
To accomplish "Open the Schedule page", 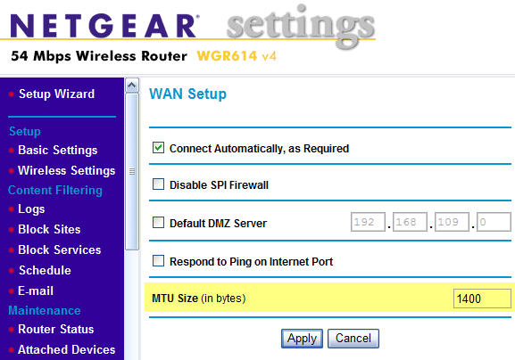I will tap(45, 270).
